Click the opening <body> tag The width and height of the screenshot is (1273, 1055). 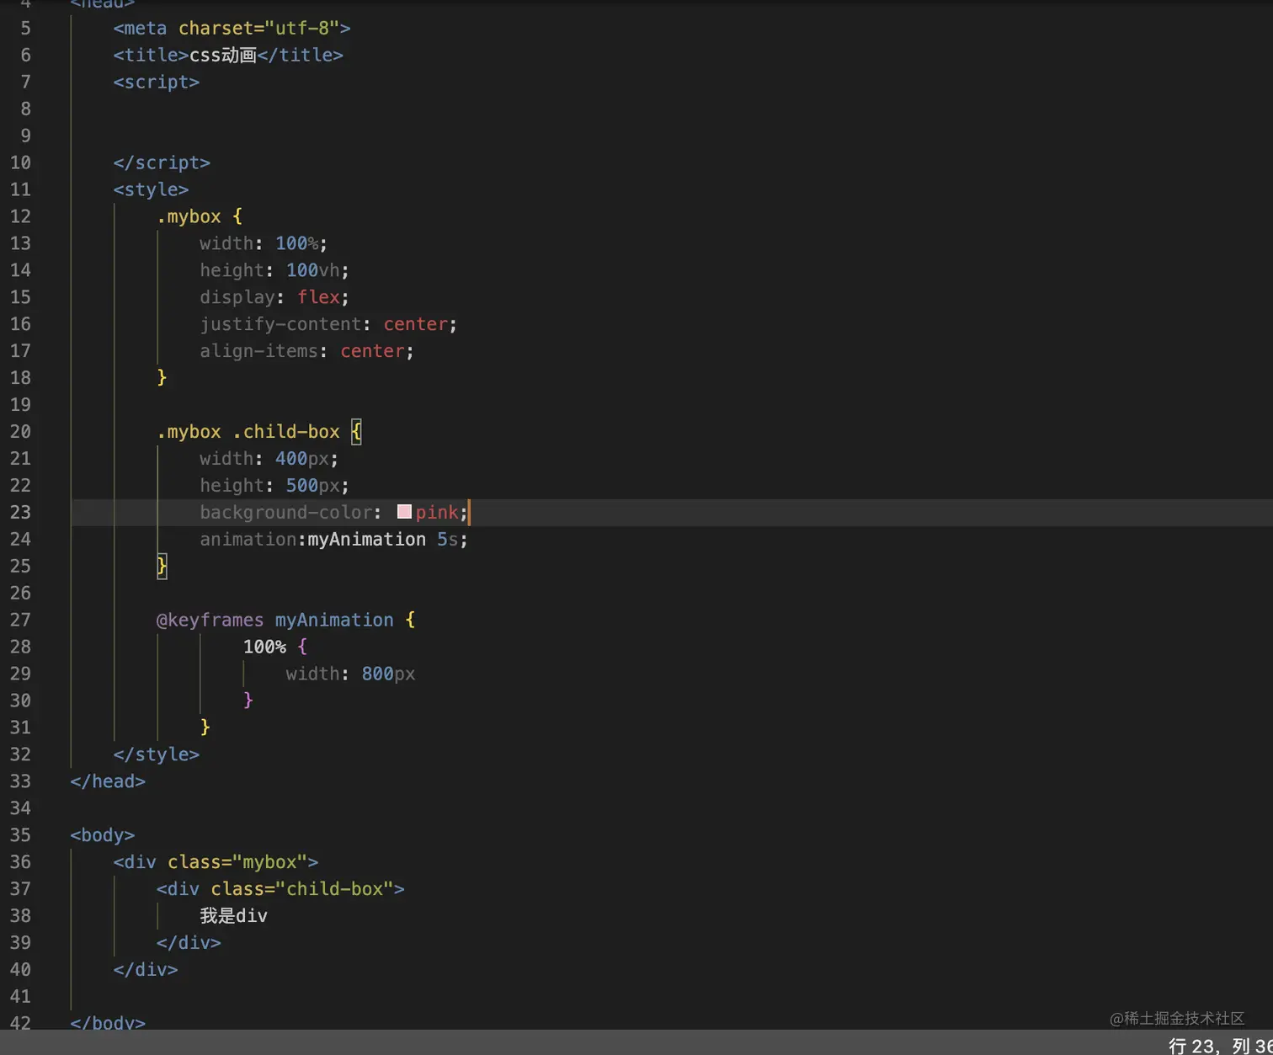coord(103,835)
